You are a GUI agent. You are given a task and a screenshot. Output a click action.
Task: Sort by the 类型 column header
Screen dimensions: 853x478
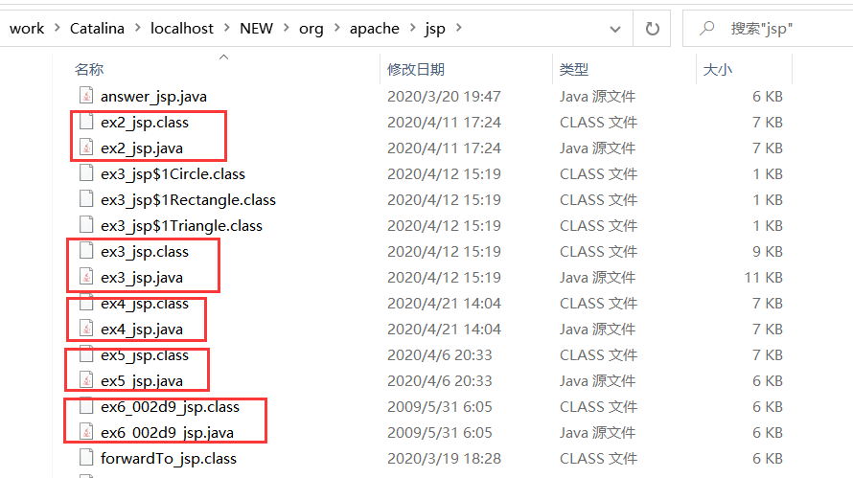click(x=574, y=70)
